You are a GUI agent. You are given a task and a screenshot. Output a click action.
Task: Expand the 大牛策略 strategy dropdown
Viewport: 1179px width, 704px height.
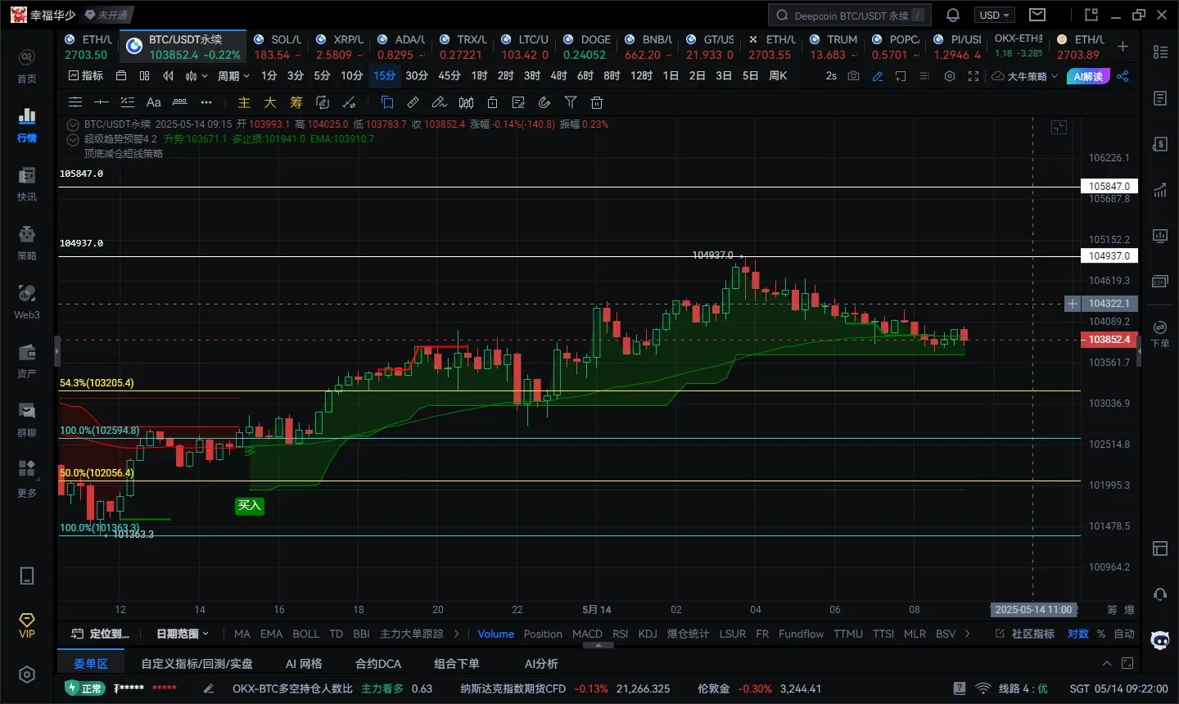(x=1025, y=76)
